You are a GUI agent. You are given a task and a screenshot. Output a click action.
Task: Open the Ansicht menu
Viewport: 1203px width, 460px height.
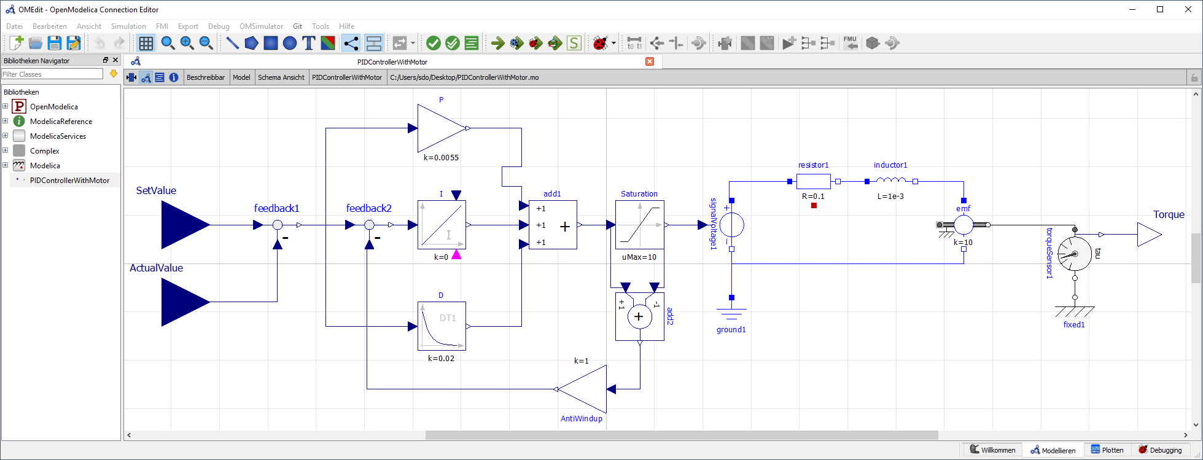(x=89, y=26)
